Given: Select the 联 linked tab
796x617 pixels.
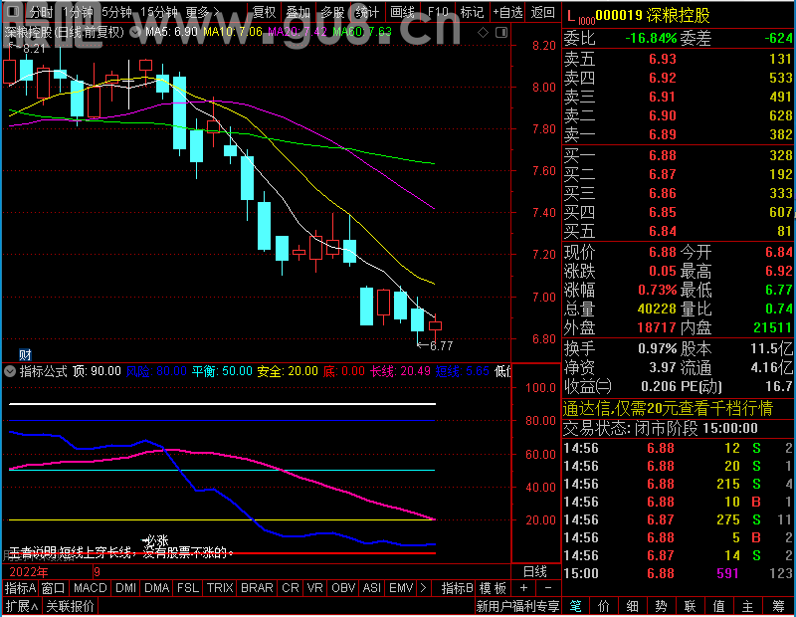Looking at the screenshot, I should pyautogui.click(x=690, y=606).
